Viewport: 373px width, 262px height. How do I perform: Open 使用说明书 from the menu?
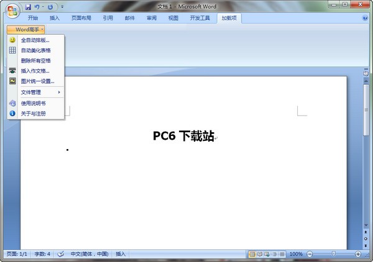click(x=35, y=103)
